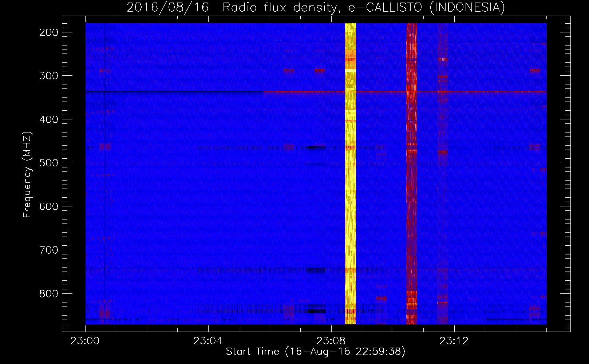Click the 800 frequency tick label

(50, 293)
